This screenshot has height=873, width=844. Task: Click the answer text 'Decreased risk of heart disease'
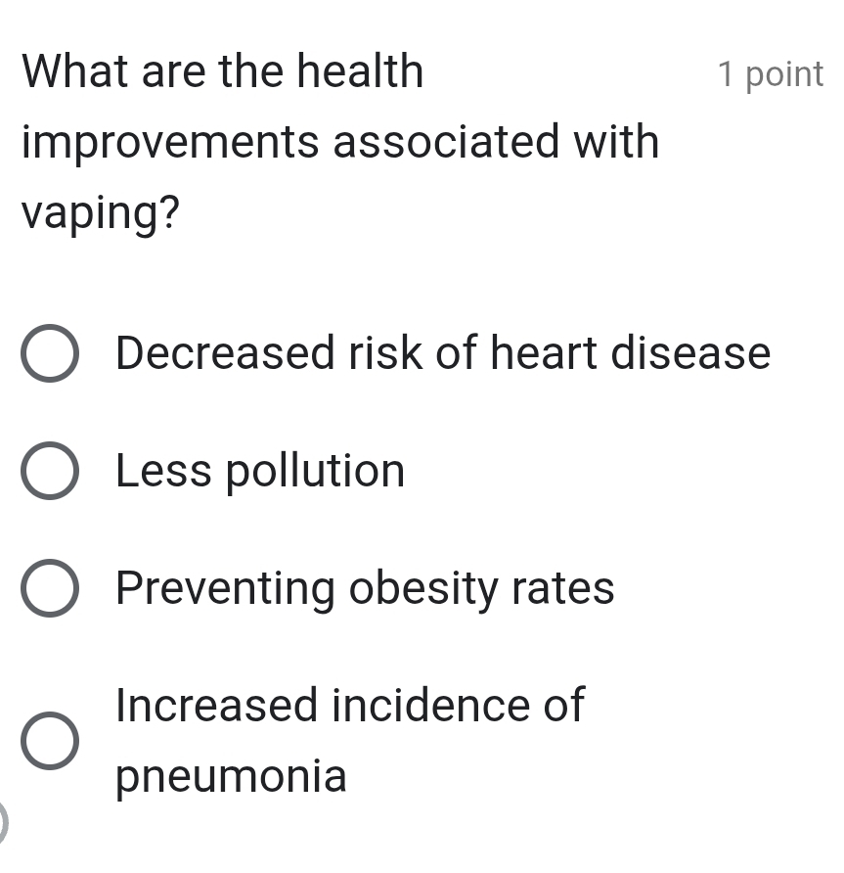(442, 354)
